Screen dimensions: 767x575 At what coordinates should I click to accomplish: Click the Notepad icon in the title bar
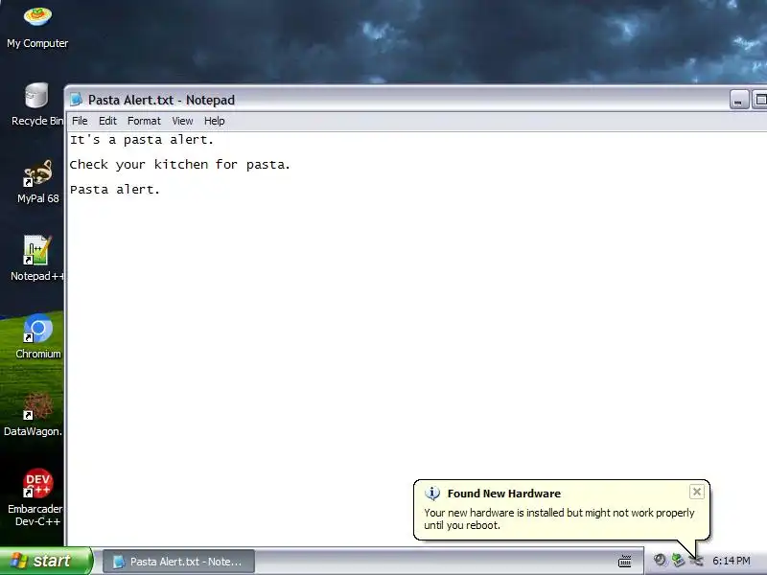(76, 100)
